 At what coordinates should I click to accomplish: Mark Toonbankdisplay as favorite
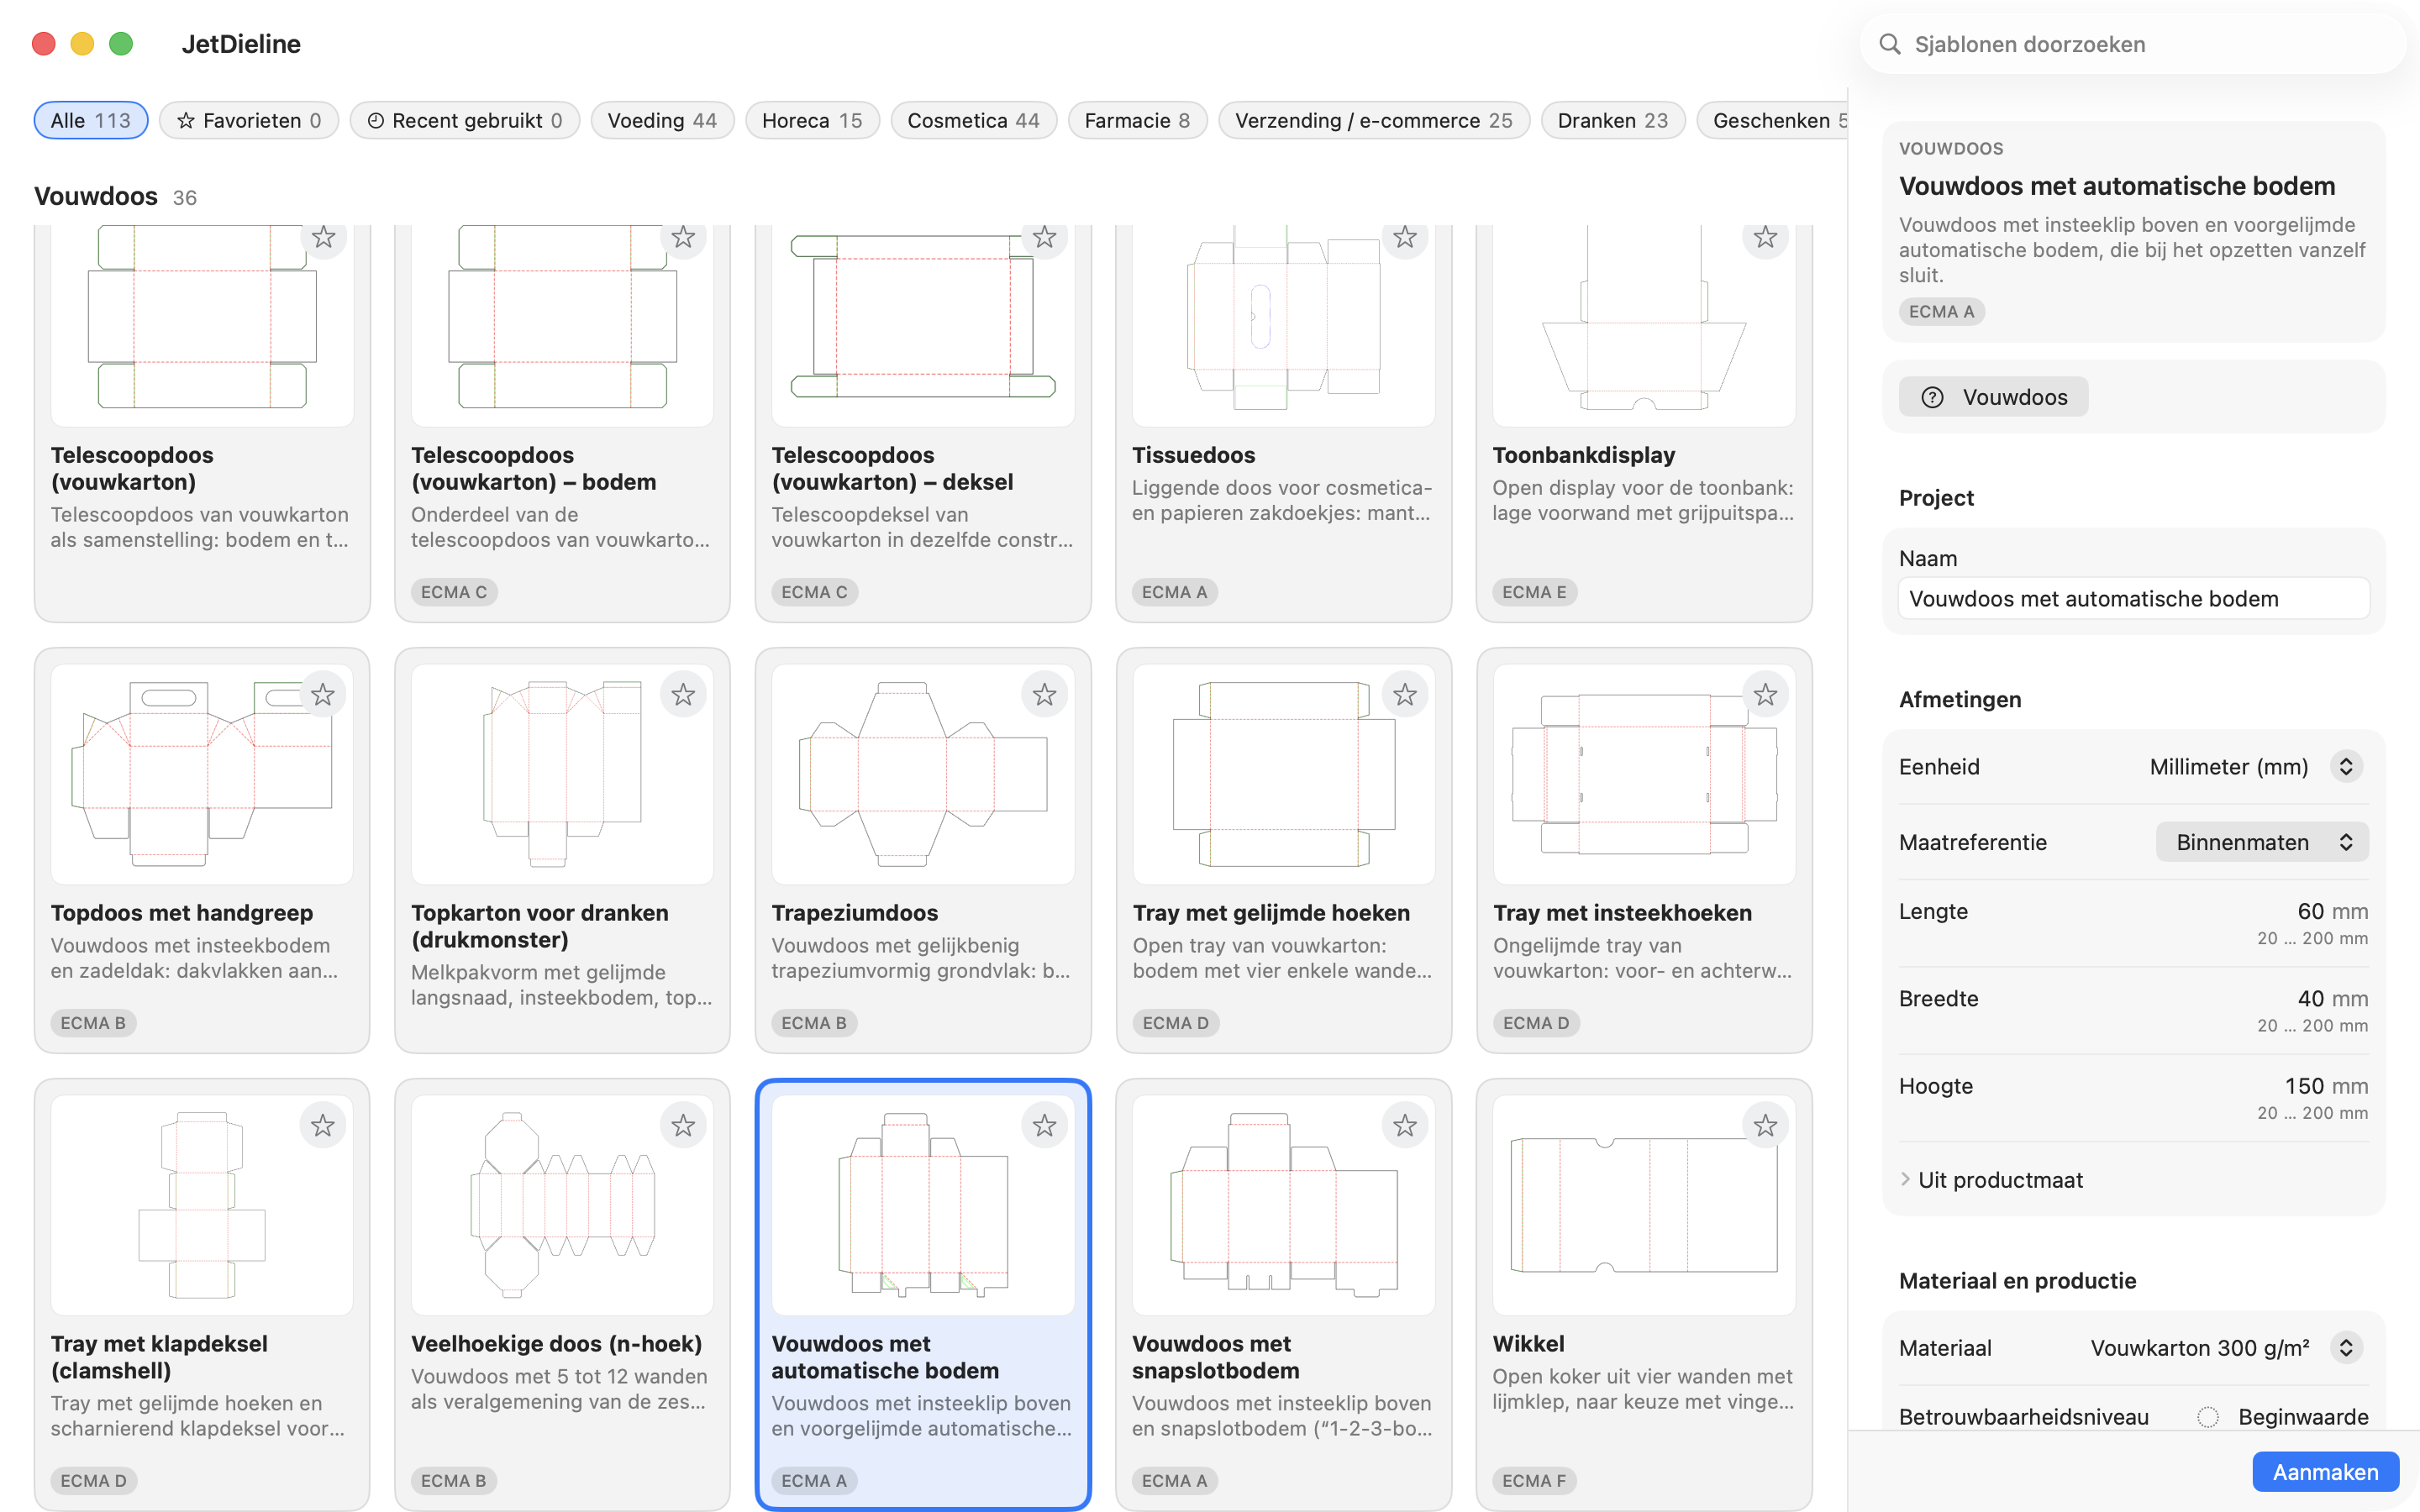coord(1765,238)
